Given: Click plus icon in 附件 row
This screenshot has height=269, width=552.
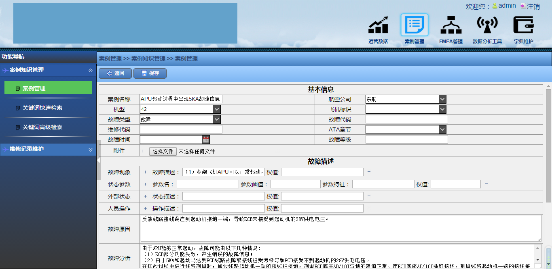Looking at the screenshot, I should [x=142, y=151].
